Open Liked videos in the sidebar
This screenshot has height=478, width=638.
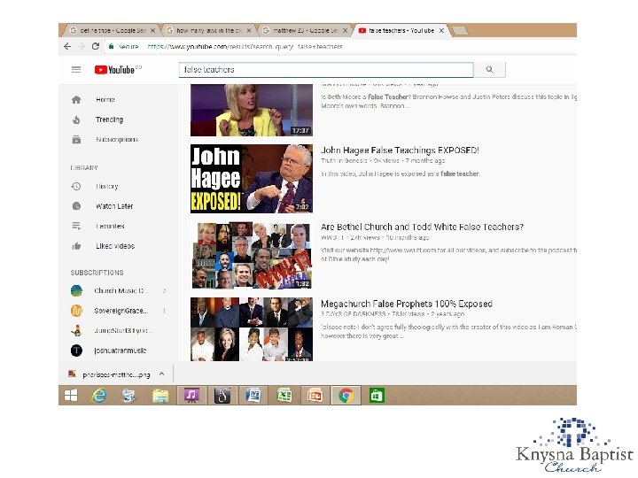coord(115,246)
